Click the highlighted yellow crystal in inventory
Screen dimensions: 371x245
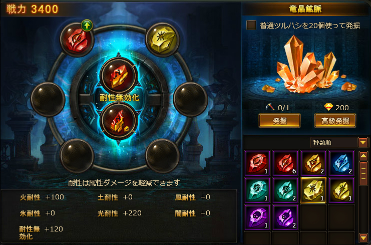313,190
